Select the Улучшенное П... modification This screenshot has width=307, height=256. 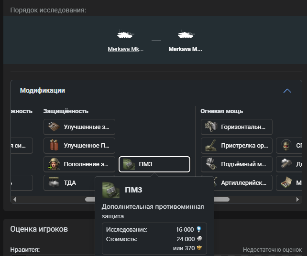coord(79,146)
